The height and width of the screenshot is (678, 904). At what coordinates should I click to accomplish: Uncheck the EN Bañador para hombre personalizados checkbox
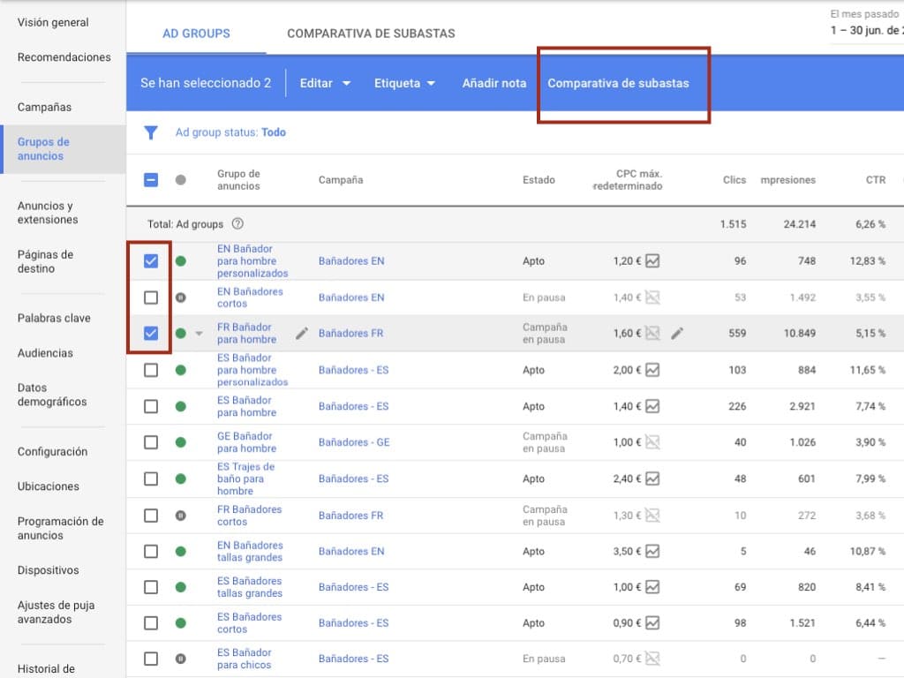tap(151, 260)
